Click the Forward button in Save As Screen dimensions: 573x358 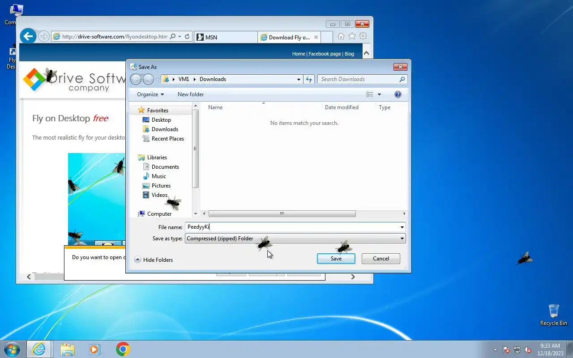(148, 79)
